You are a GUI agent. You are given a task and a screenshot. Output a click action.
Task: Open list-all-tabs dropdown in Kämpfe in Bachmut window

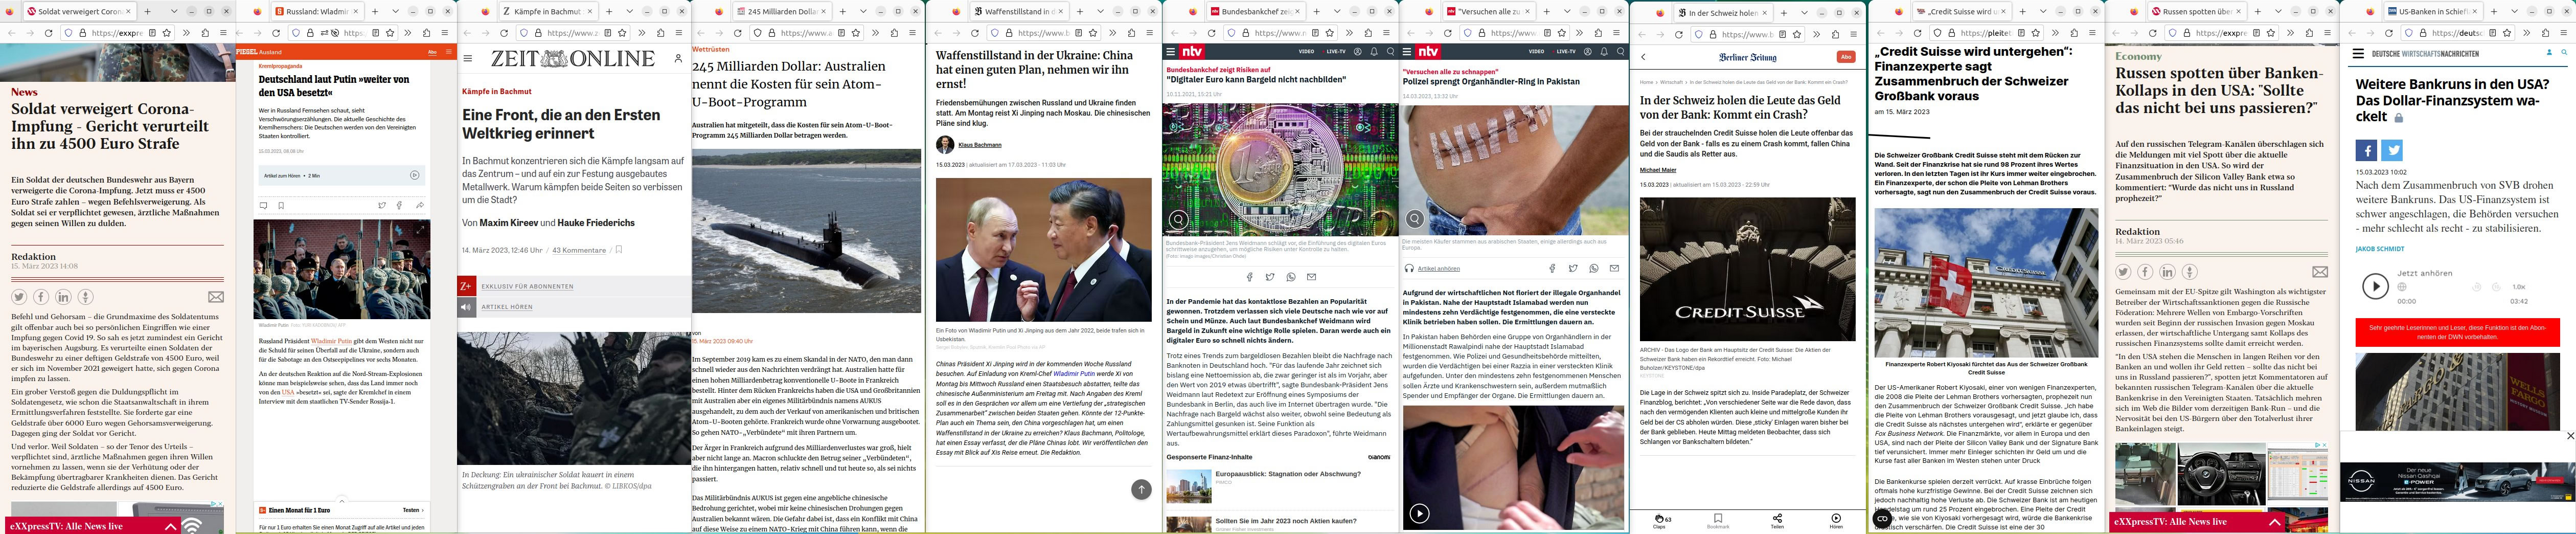(629, 11)
